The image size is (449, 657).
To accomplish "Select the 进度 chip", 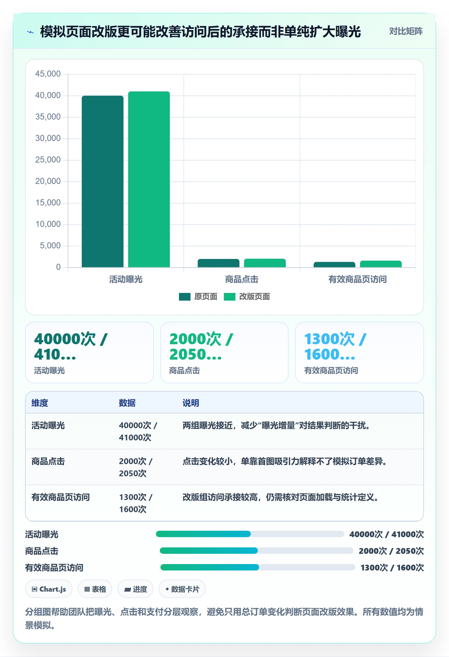I will click(135, 589).
